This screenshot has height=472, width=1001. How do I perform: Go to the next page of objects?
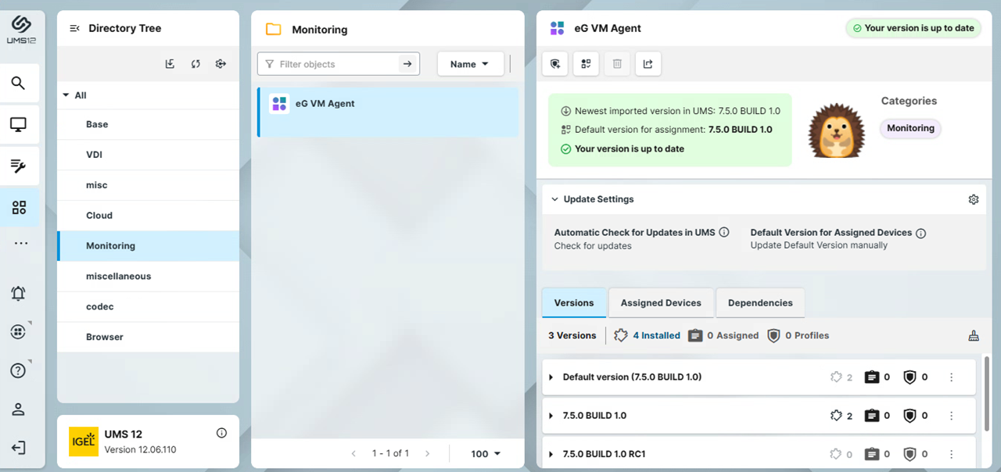[x=427, y=453]
